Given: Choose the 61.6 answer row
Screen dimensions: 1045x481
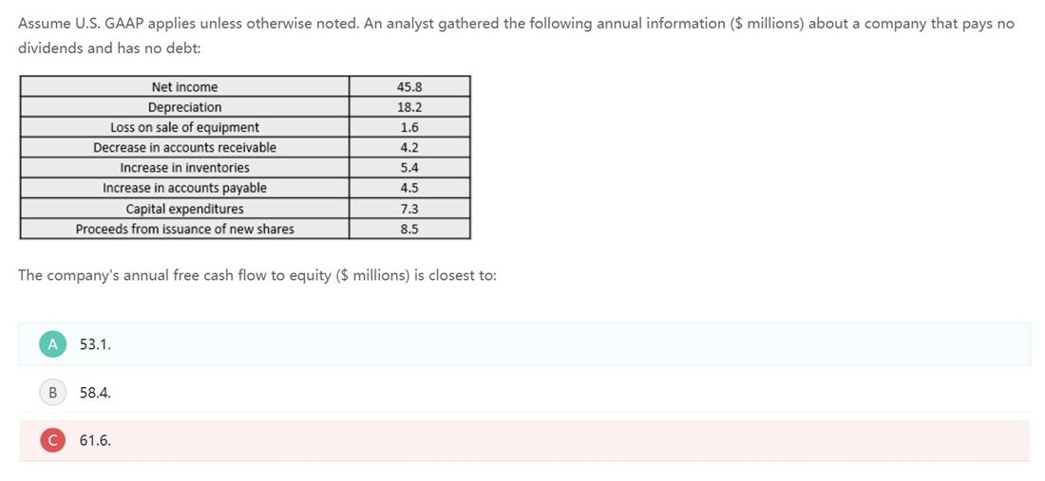Looking at the screenshot, I should point(523,440).
